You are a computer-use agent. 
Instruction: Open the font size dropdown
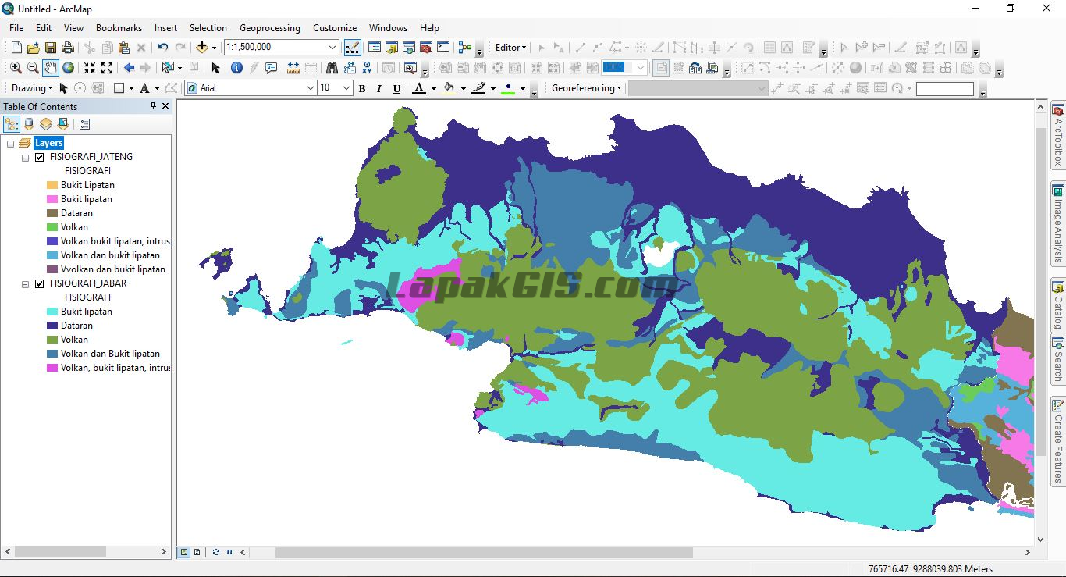pos(346,87)
